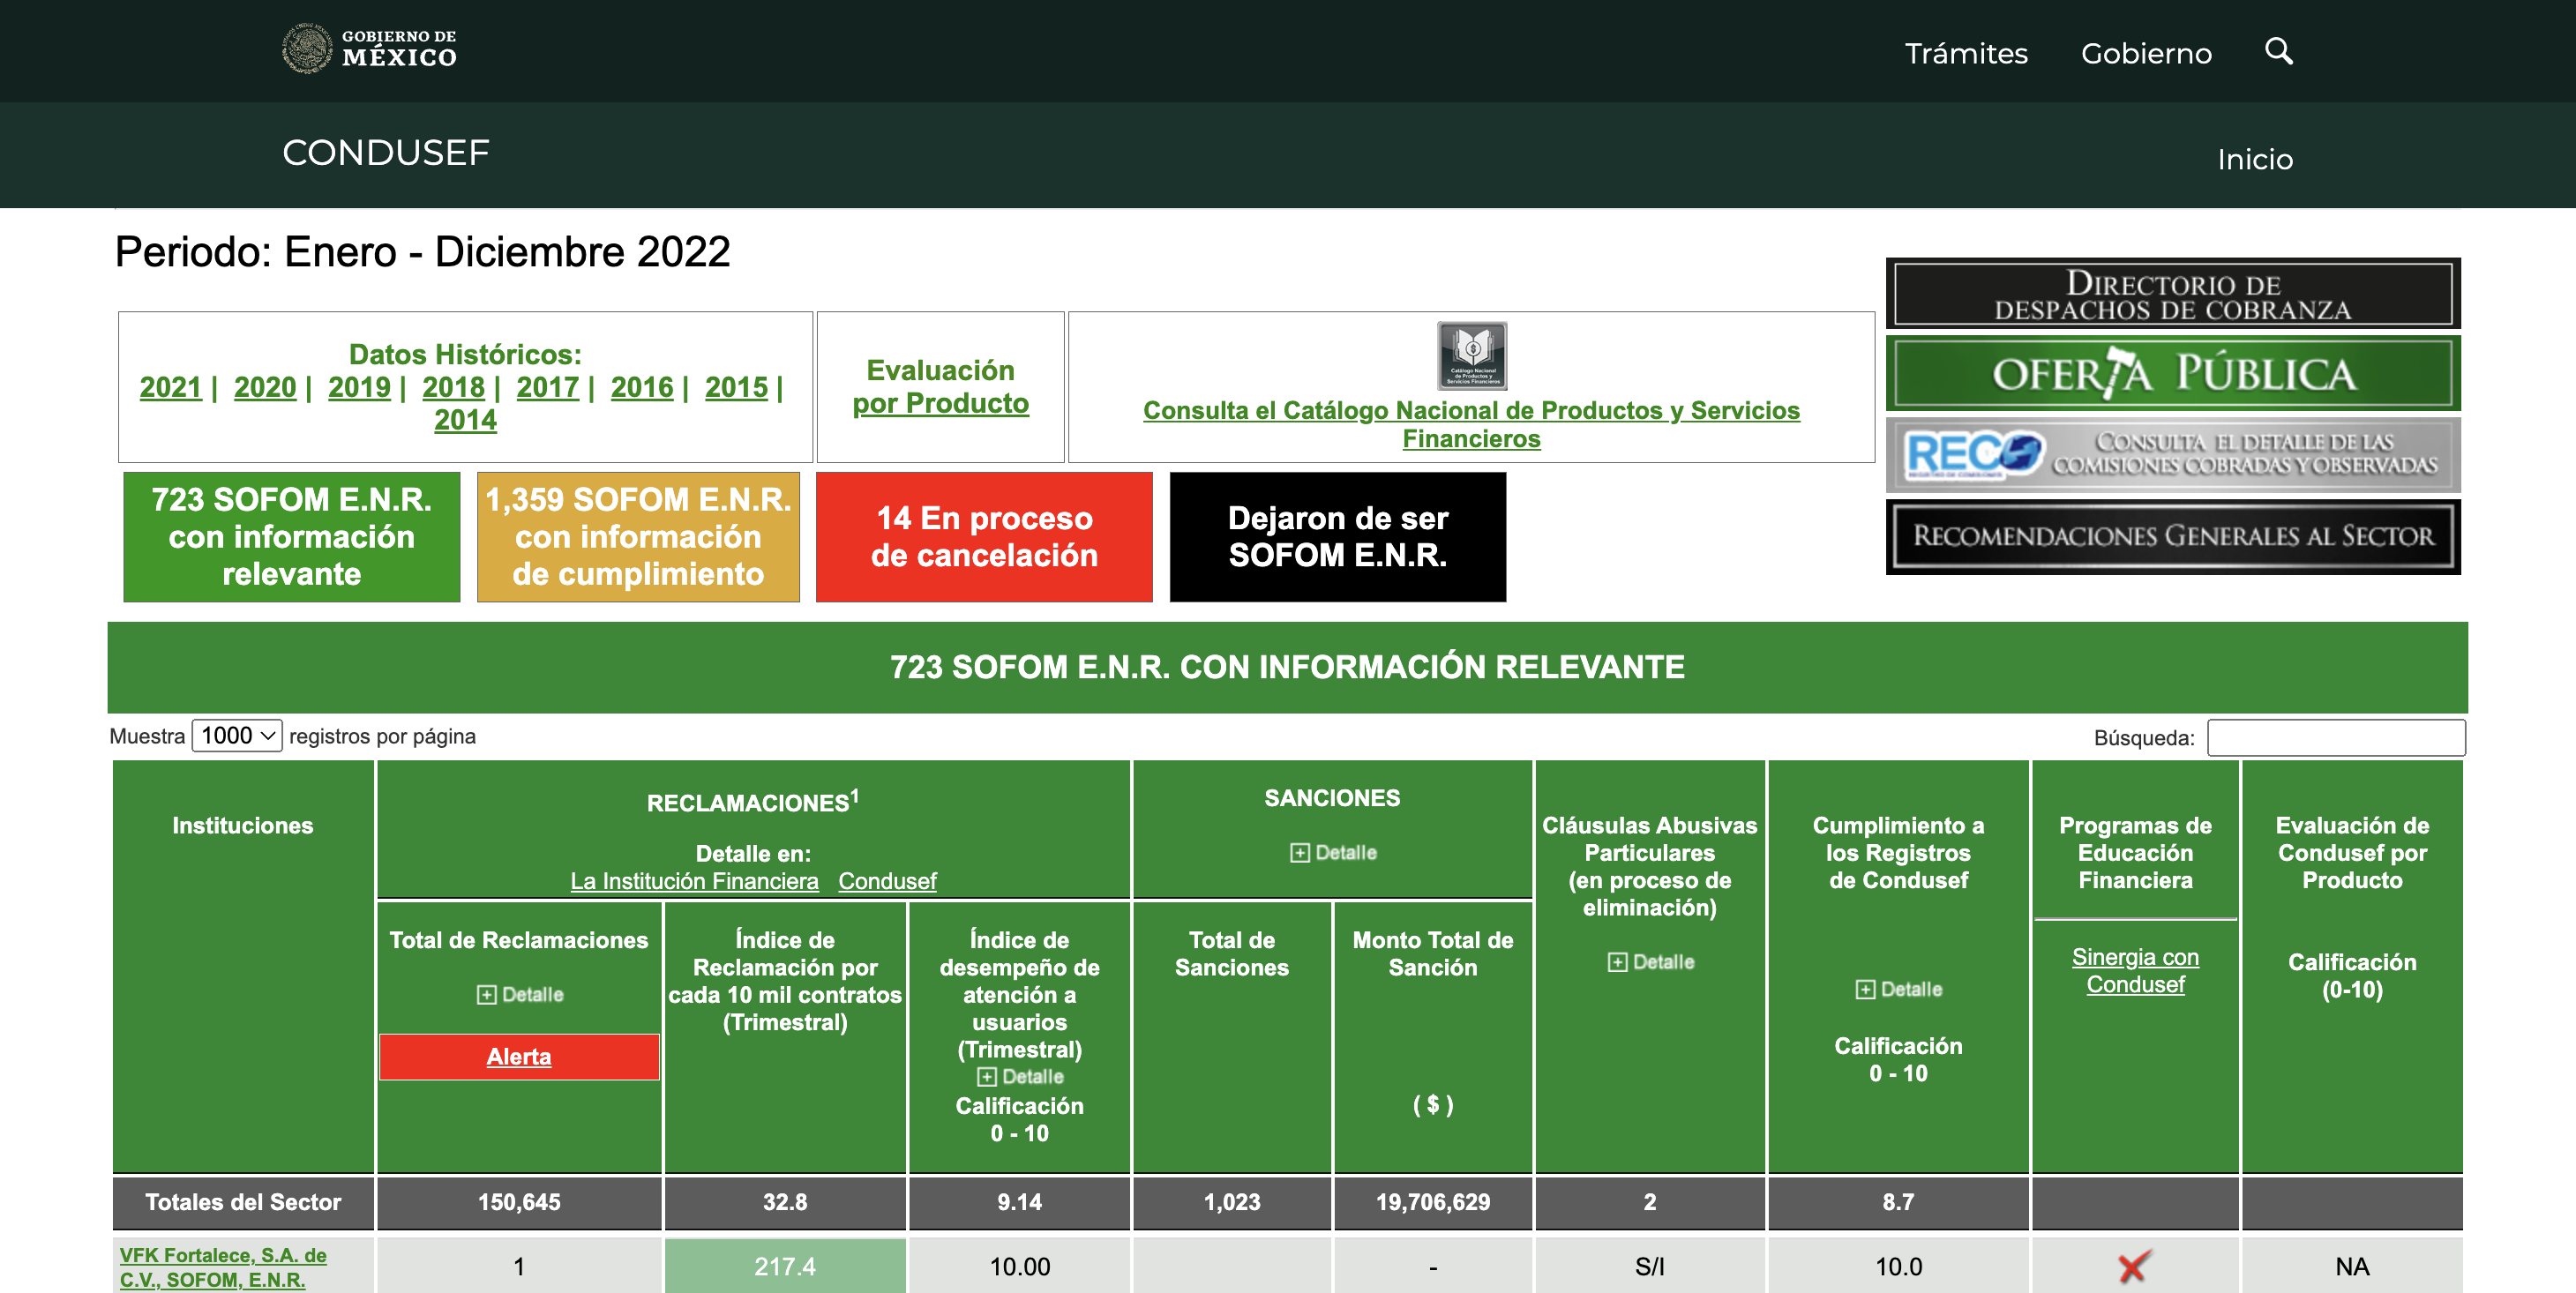Open Condusef detail link under Reclamaciones
This screenshot has width=2576, height=1293.
coord(887,881)
